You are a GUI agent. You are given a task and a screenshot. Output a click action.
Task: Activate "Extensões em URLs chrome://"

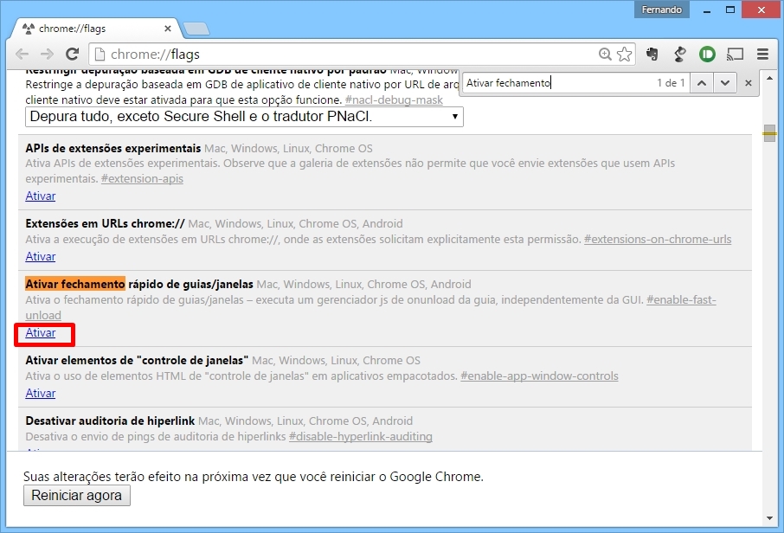41,256
